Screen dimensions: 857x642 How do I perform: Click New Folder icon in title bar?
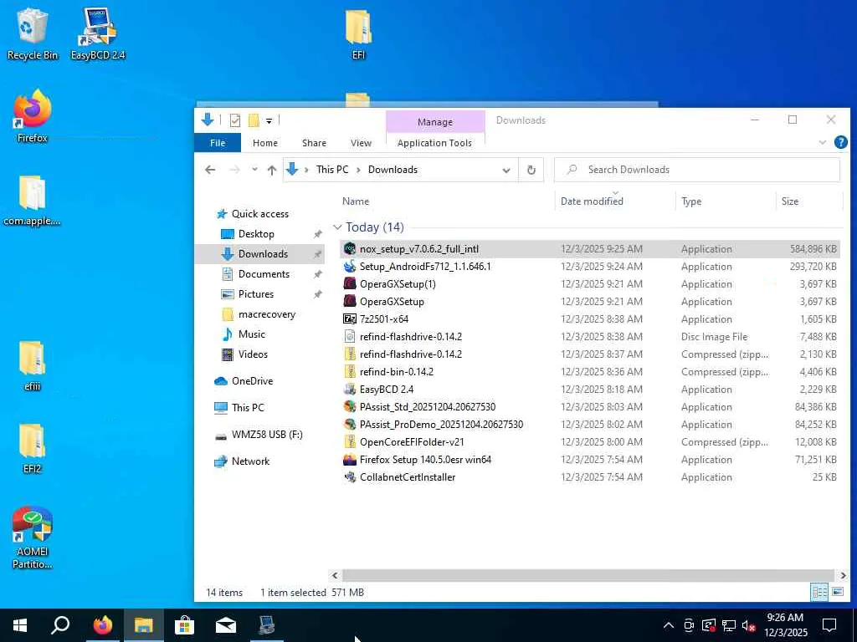click(254, 120)
